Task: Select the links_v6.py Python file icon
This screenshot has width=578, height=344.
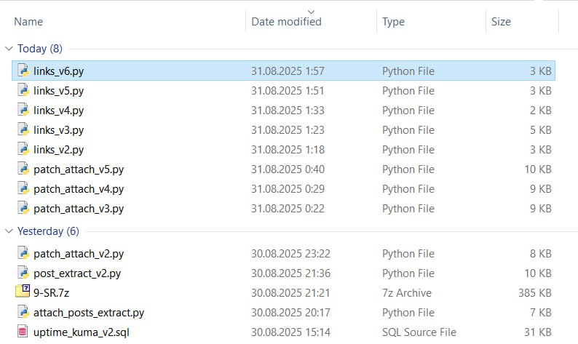Action: click(23, 71)
